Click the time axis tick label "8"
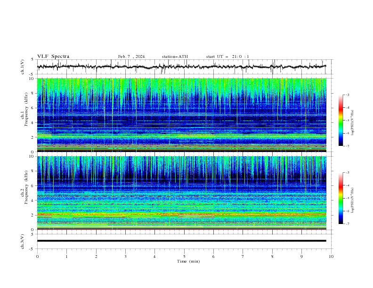The image size is (373, 288). click(272, 256)
